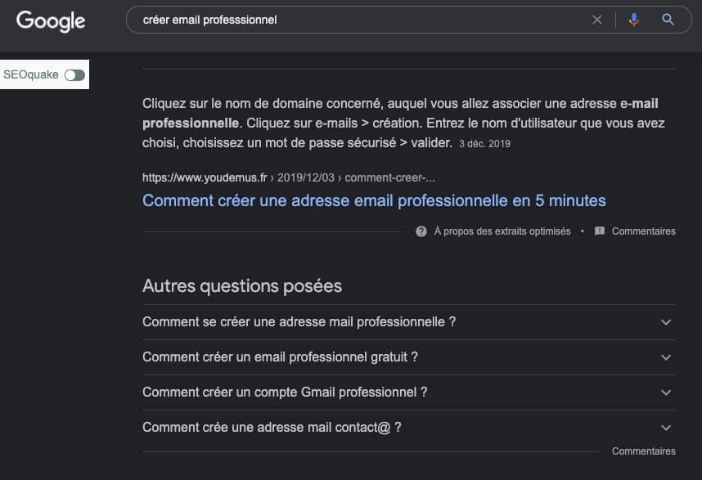
Task: Open the Google homepage via the logo
Action: (50, 22)
